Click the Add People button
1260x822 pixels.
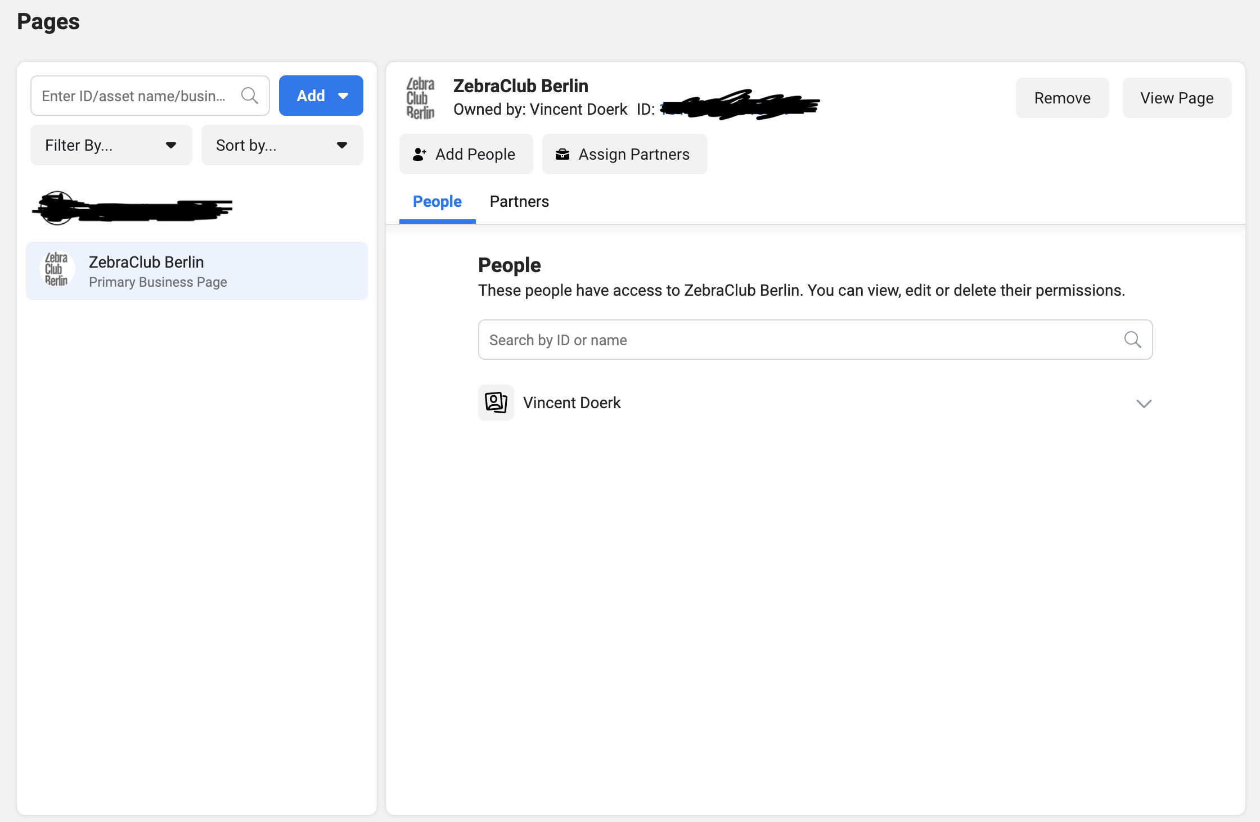coord(466,154)
